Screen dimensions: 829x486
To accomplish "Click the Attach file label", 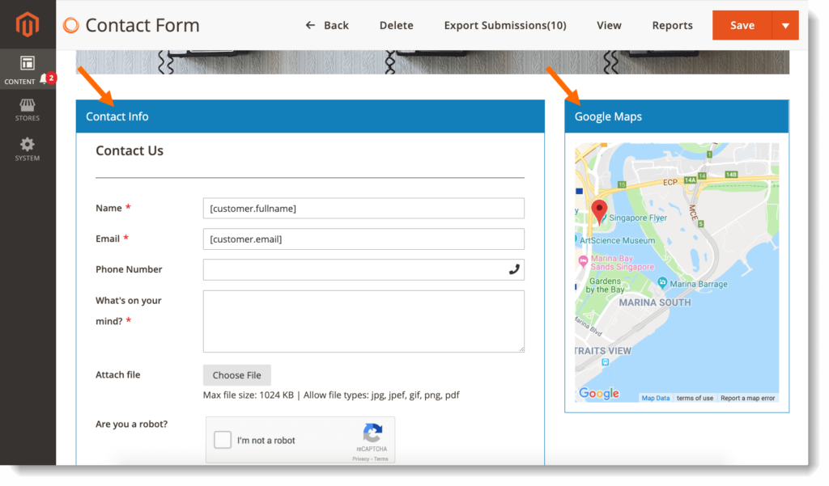I will [118, 374].
